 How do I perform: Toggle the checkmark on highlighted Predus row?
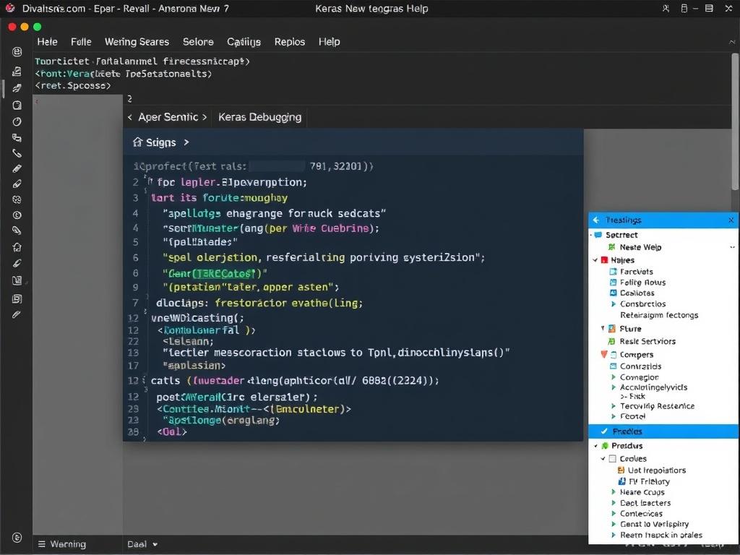[x=604, y=431]
